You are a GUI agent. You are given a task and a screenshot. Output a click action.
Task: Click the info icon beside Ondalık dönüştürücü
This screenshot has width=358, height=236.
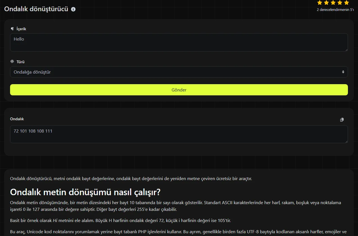coord(73,9)
